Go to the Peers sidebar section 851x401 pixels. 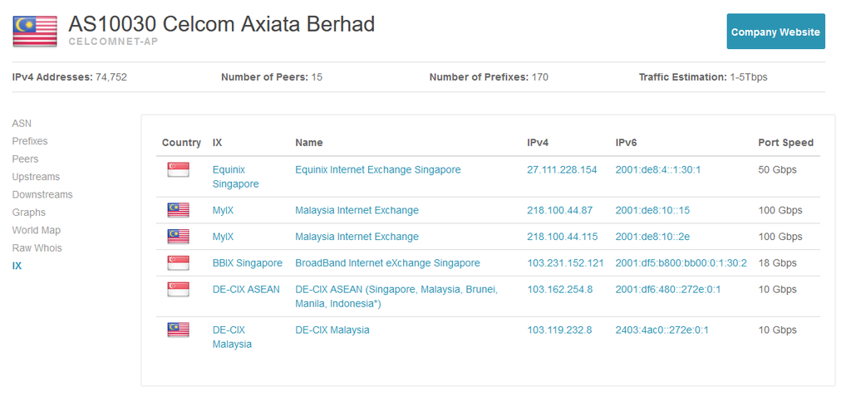[25, 159]
